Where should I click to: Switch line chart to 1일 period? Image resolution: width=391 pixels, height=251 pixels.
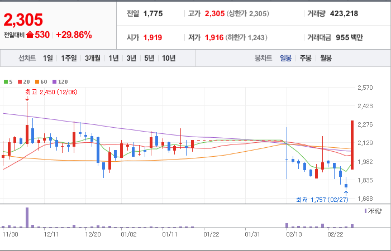[x=48, y=58]
